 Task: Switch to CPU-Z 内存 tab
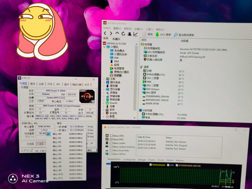[50, 84]
